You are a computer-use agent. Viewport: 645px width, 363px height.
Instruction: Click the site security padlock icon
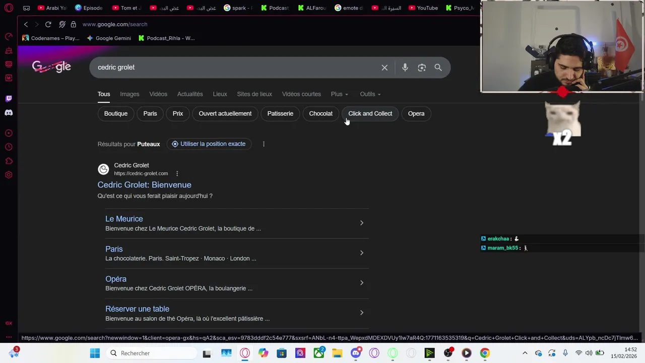pyautogui.click(x=74, y=24)
